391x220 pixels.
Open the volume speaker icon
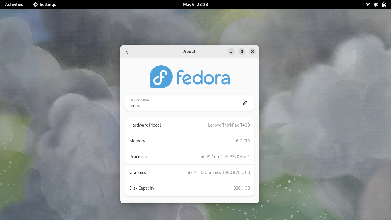tap(376, 5)
